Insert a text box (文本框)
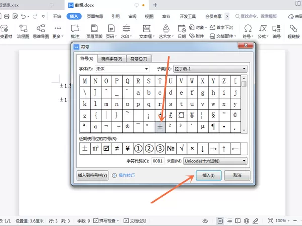The width and height of the screenshot is (302, 226). [x=147, y=31]
